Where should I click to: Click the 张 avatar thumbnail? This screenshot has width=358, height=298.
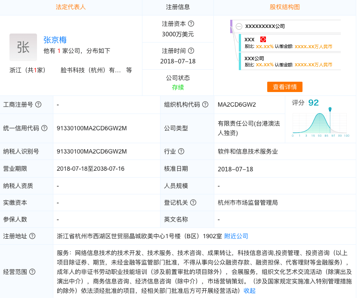pos(23,47)
